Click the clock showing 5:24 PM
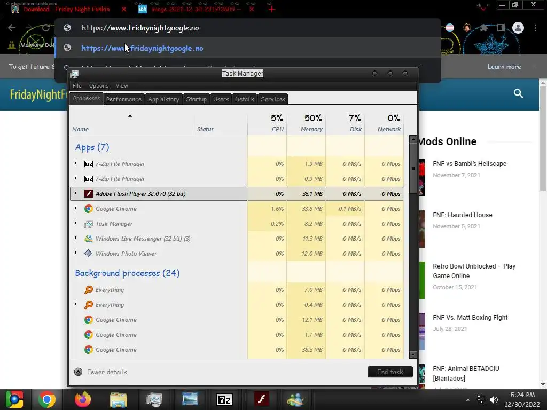This screenshot has height=410, width=547. [522, 395]
